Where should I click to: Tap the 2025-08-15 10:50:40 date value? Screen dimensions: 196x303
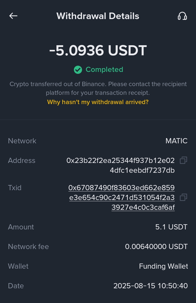click(150, 286)
